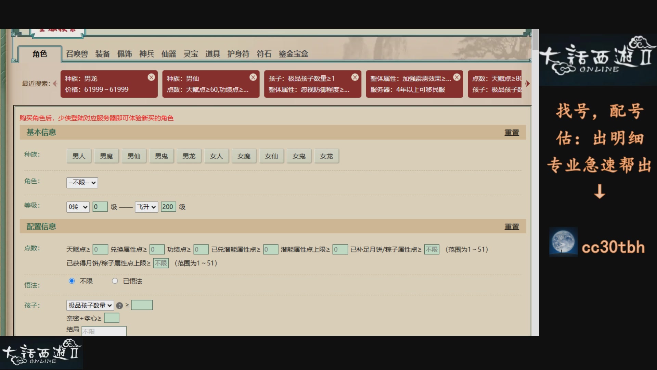Select 不限 for 悟法
The width and height of the screenshot is (657, 370).
[72, 281]
